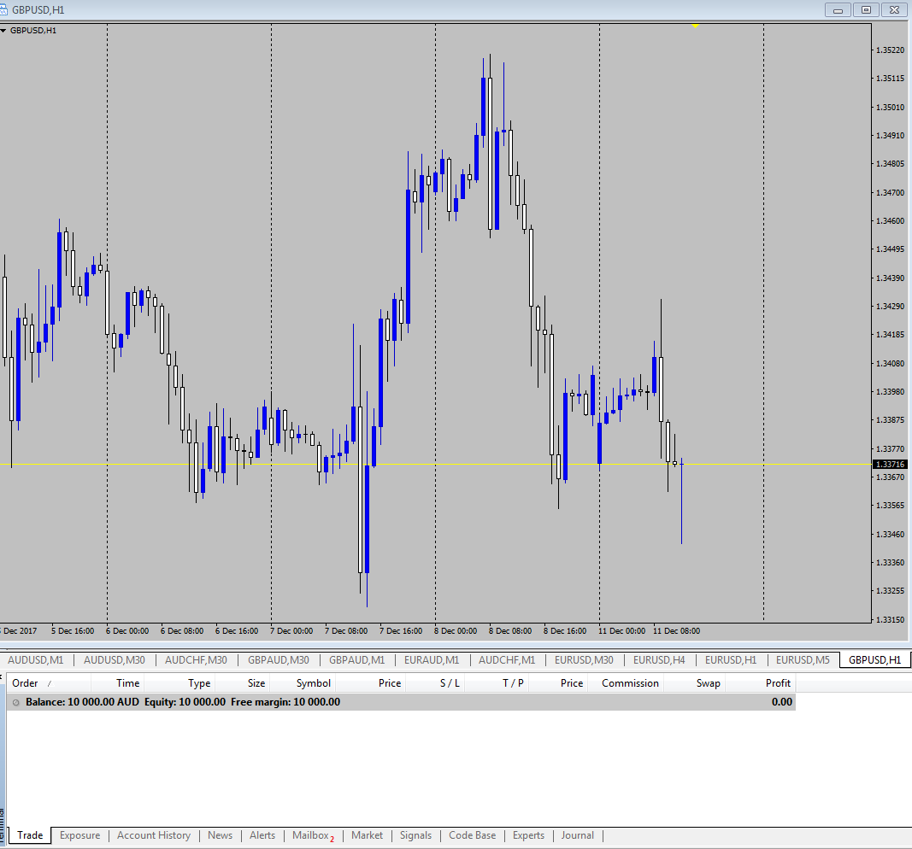Open the Code Base tab
This screenshot has height=849, width=912.
click(x=472, y=835)
